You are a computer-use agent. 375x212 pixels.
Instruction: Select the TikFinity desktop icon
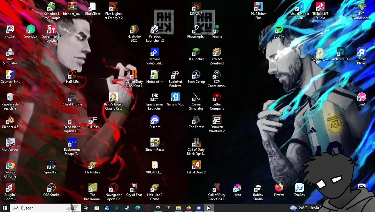click(x=93, y=122)
